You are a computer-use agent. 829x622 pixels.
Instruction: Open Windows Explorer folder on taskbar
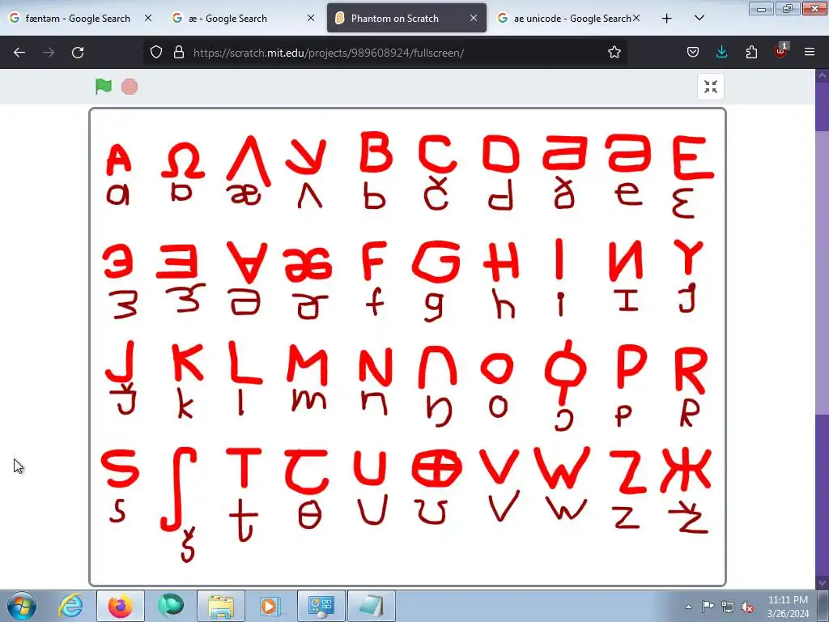[221, 606]
